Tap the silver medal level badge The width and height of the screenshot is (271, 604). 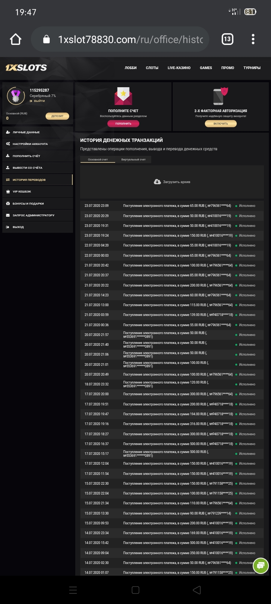click(x=16, y=96)
